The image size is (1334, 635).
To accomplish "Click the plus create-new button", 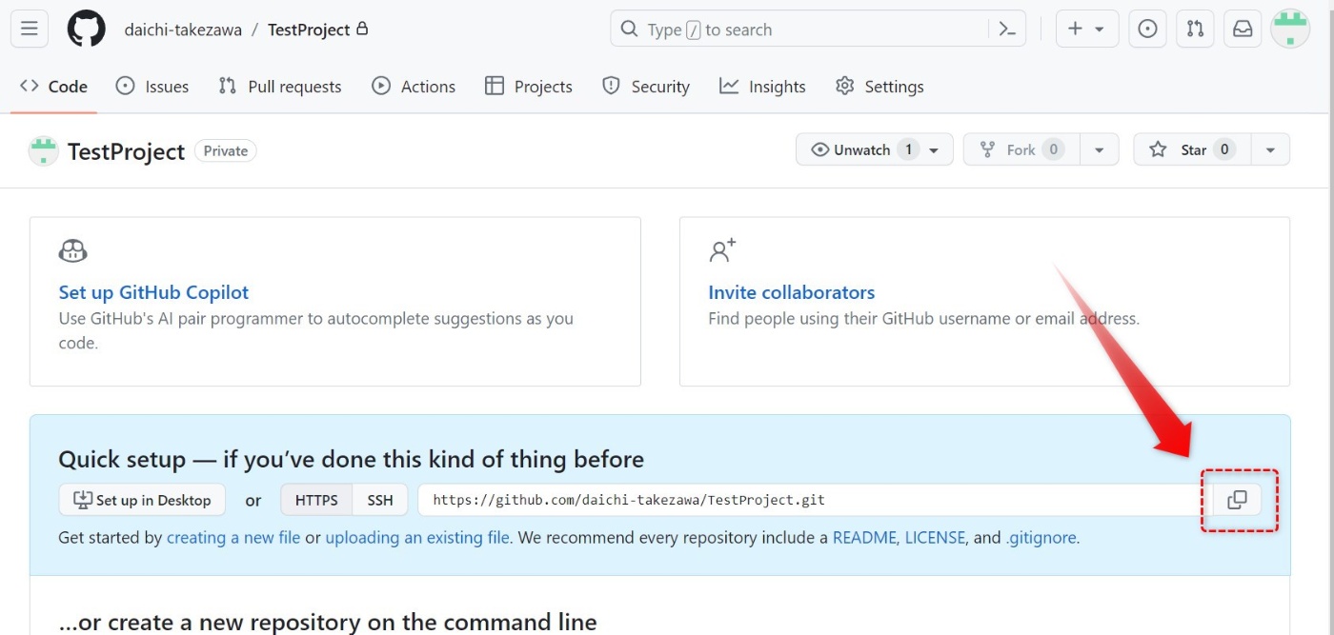I will (1075, 29).
